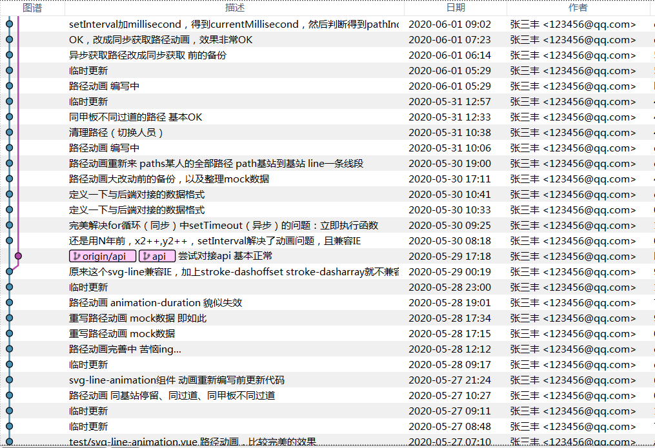The height and width of the screenshot is (448, 655).
Task: Click the purple graph node on the api branch
Action: [x=18, y=256]
